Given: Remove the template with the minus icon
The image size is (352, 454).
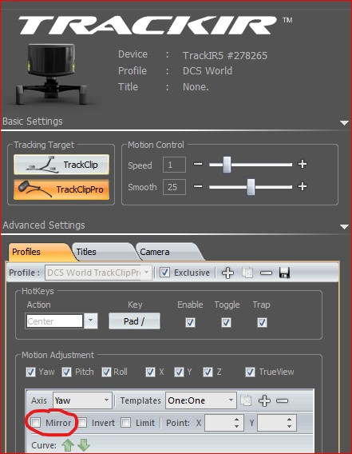Looking at the screenshot, I should pyautogui.click(x=283, y=400).
